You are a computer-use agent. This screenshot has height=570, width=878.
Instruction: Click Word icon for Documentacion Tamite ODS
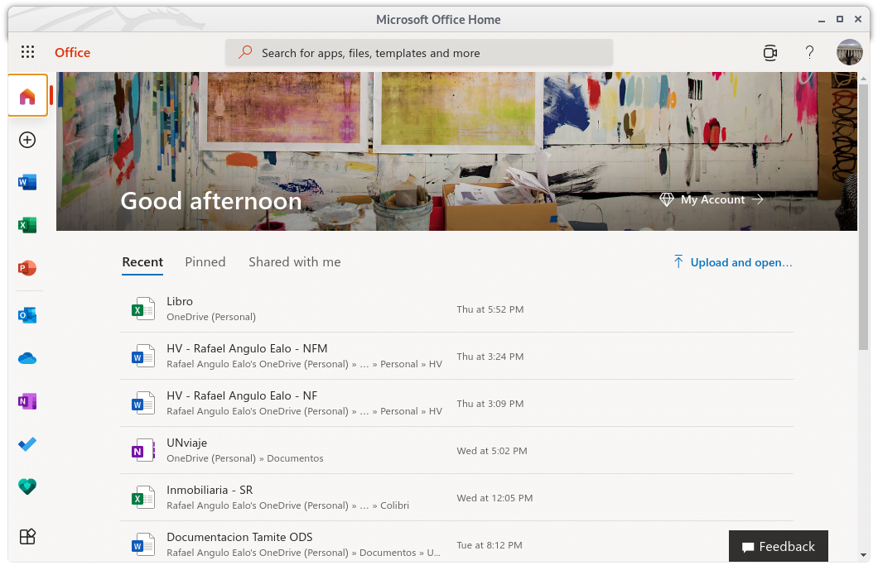pos(142,544)
